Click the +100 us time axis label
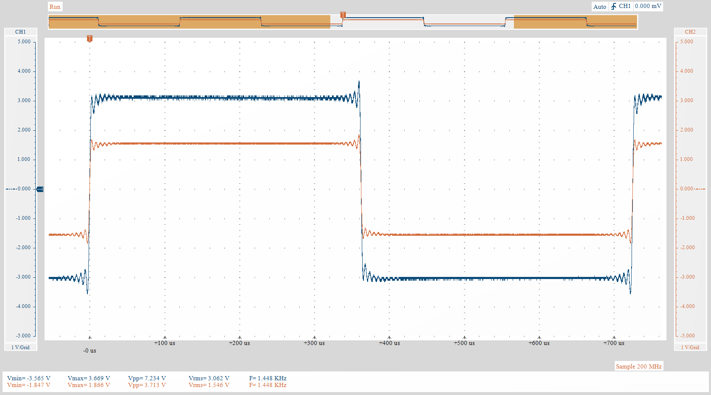 [165, 343]
